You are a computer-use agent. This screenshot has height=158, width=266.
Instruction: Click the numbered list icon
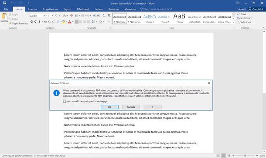click(82, 16)
